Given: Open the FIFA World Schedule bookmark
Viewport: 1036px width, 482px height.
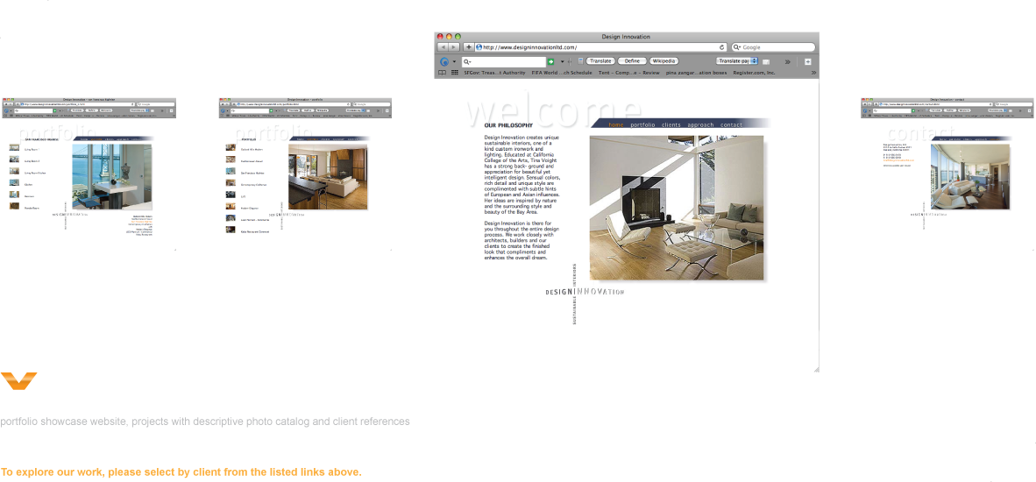Looking at the screenshot, I should [x=562, y=73].
